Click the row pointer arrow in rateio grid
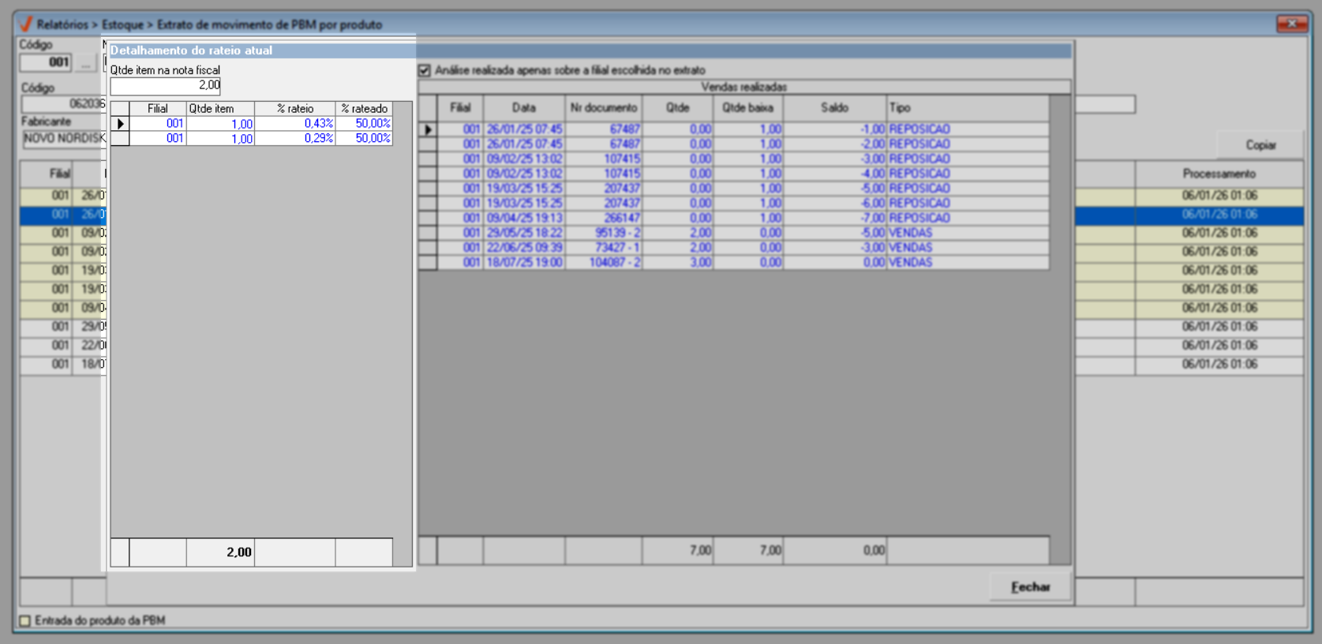This screenshot has width=1322, height=644. click(120, 124)
